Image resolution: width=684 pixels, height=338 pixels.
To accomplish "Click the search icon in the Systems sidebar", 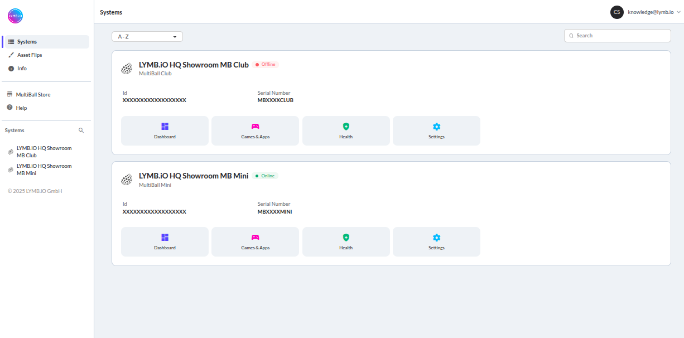I will pos(81,130).
